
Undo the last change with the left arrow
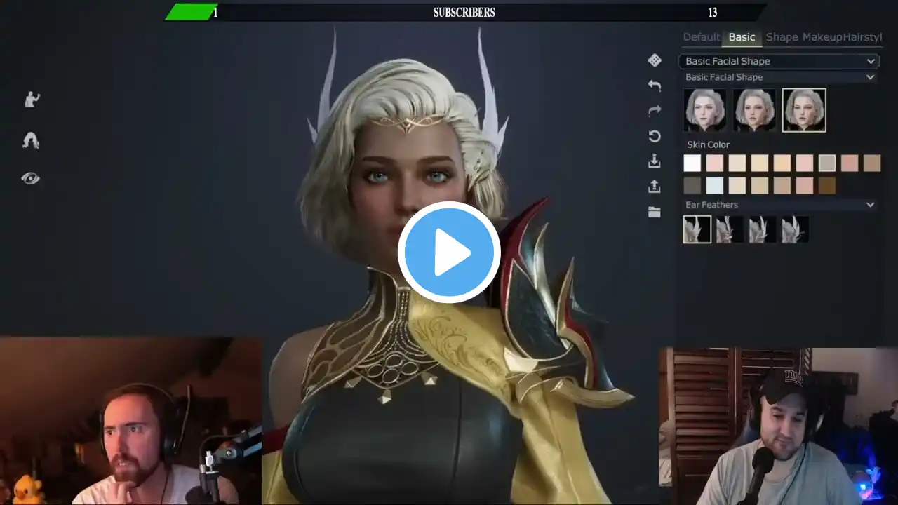655,86
